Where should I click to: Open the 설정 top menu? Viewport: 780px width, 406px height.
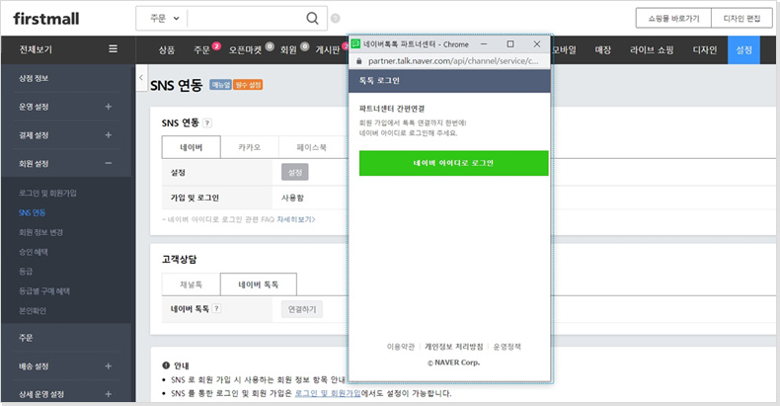click(x=743, y=49)
